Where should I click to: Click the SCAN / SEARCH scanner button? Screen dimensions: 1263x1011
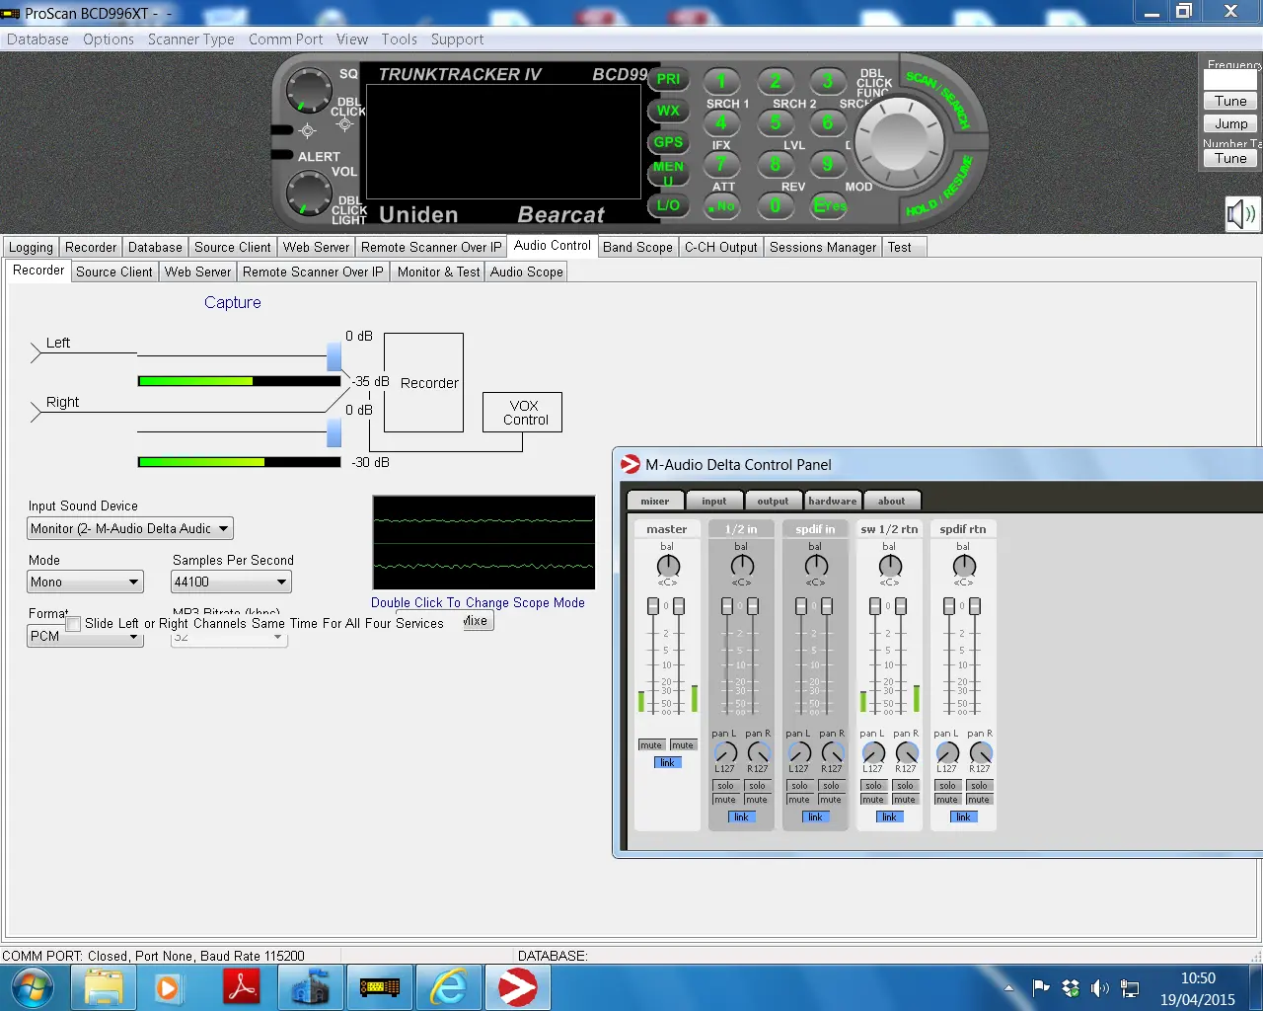[x=939, y=101]
